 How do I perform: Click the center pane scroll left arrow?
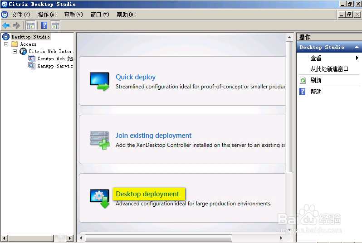tap(81, 238)
